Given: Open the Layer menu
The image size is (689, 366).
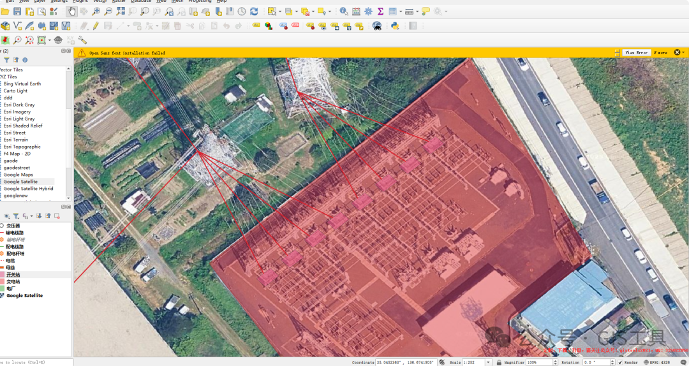Looking at the screenshot, I should tap(40, 1).
